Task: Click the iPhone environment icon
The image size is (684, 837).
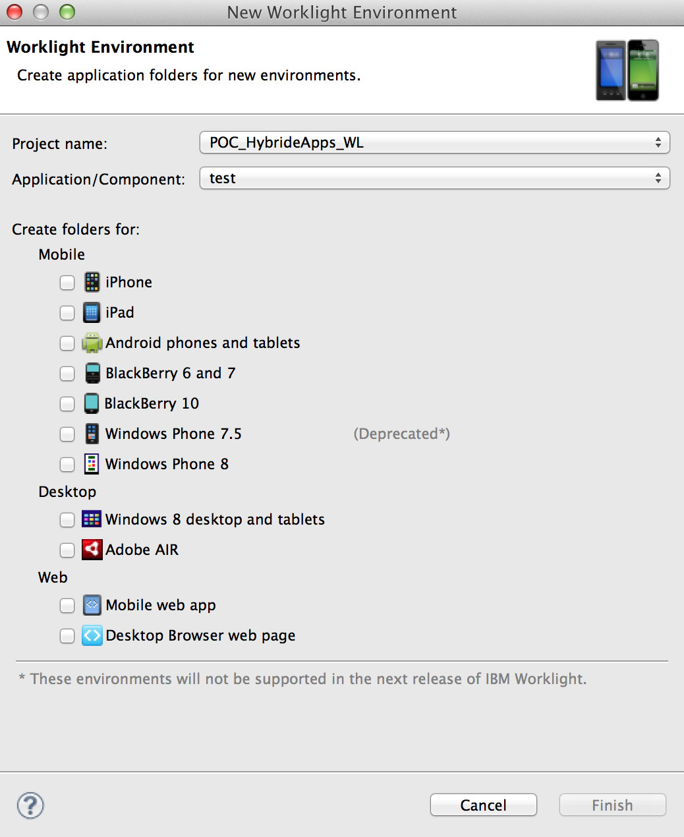Action: click(x=92, y=282)
